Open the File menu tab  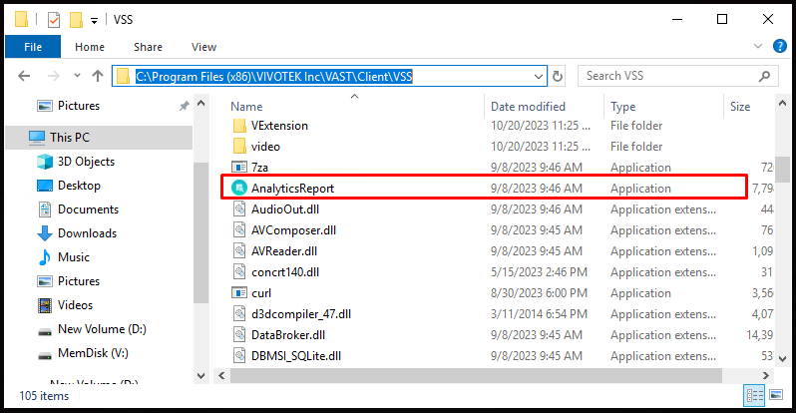pyautogui.click(x=33, y=47)
